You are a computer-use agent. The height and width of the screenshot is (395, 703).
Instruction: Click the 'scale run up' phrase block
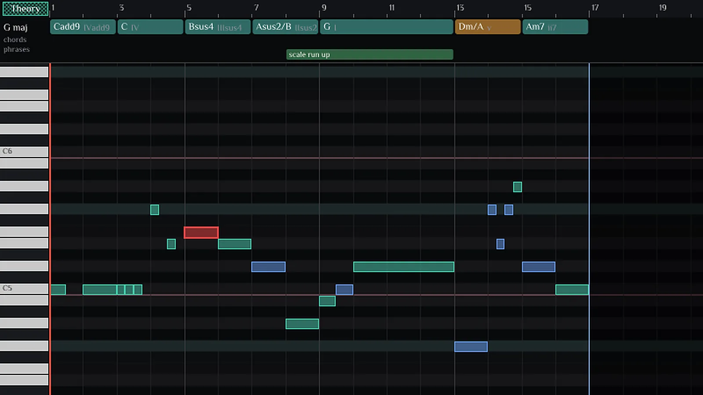(x=370, y=54)
